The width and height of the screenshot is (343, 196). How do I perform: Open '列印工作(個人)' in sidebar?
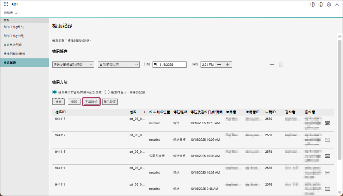click(x=14, y=27)
